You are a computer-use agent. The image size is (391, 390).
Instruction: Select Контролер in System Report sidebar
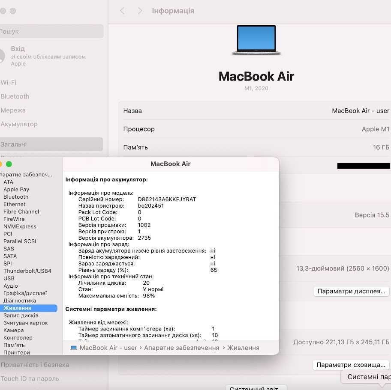pos(18,338)
